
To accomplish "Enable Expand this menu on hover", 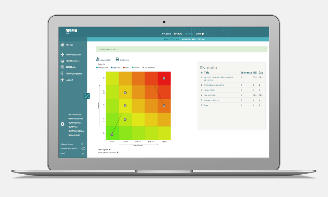I will pos(83,149).
